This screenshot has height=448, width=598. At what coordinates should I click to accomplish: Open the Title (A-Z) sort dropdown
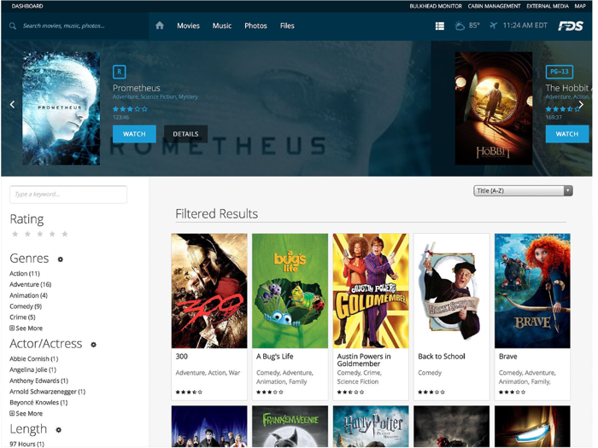523,190
